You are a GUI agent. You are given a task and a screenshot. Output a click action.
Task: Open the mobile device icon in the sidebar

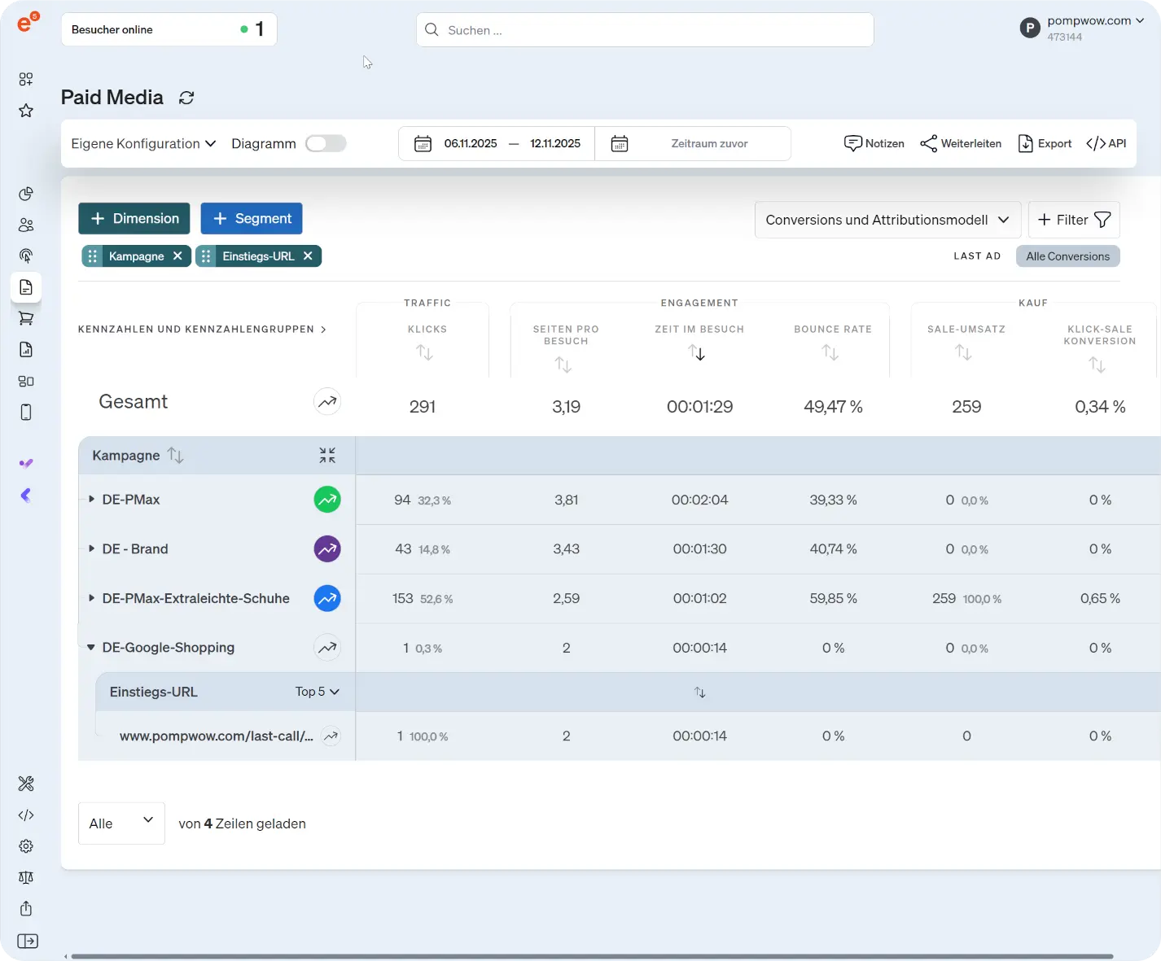[x=25, y=413]
